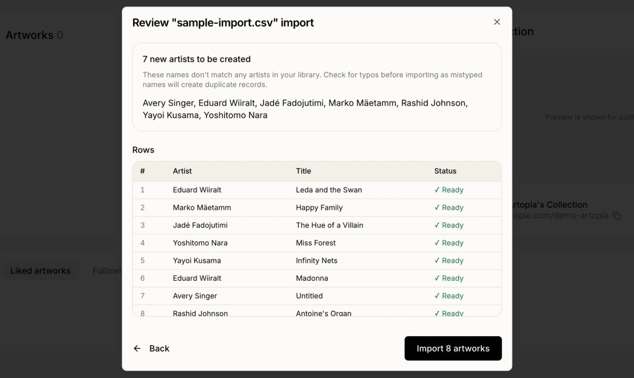This screenshot has height=378, width=634.
Task: Click the Artist column header
Action: [182, 171]
